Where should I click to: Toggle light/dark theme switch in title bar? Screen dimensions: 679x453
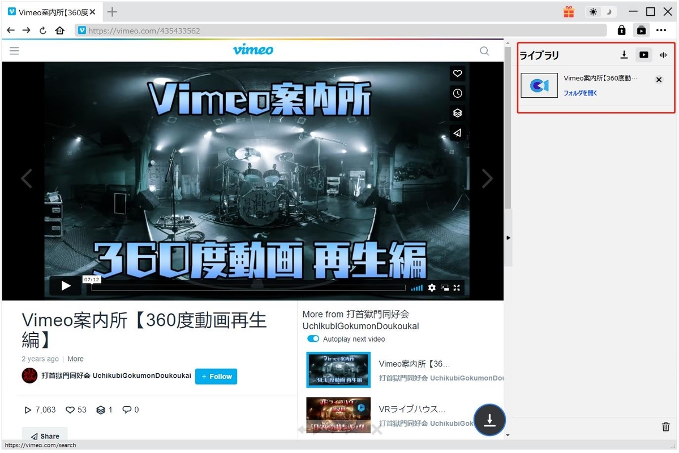click(601, 11)
